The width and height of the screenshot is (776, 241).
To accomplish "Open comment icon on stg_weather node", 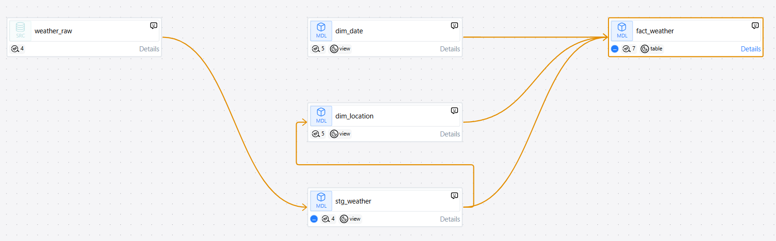I will (x=454, y=196).
